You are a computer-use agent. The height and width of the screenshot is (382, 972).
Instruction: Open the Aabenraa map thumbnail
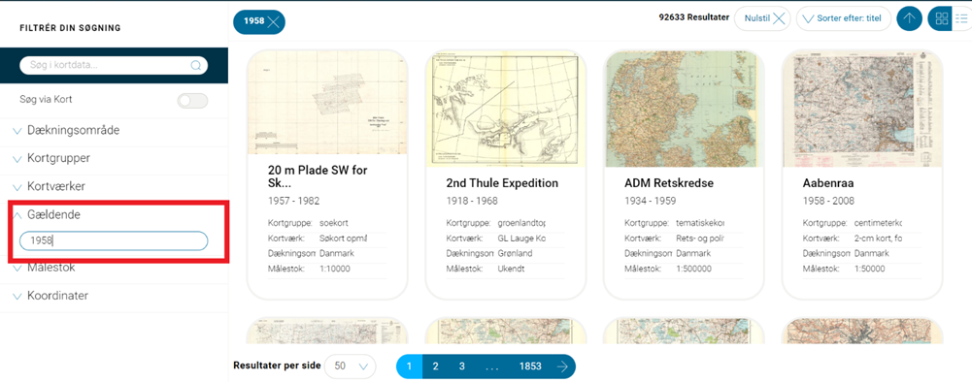click(863, 109)
